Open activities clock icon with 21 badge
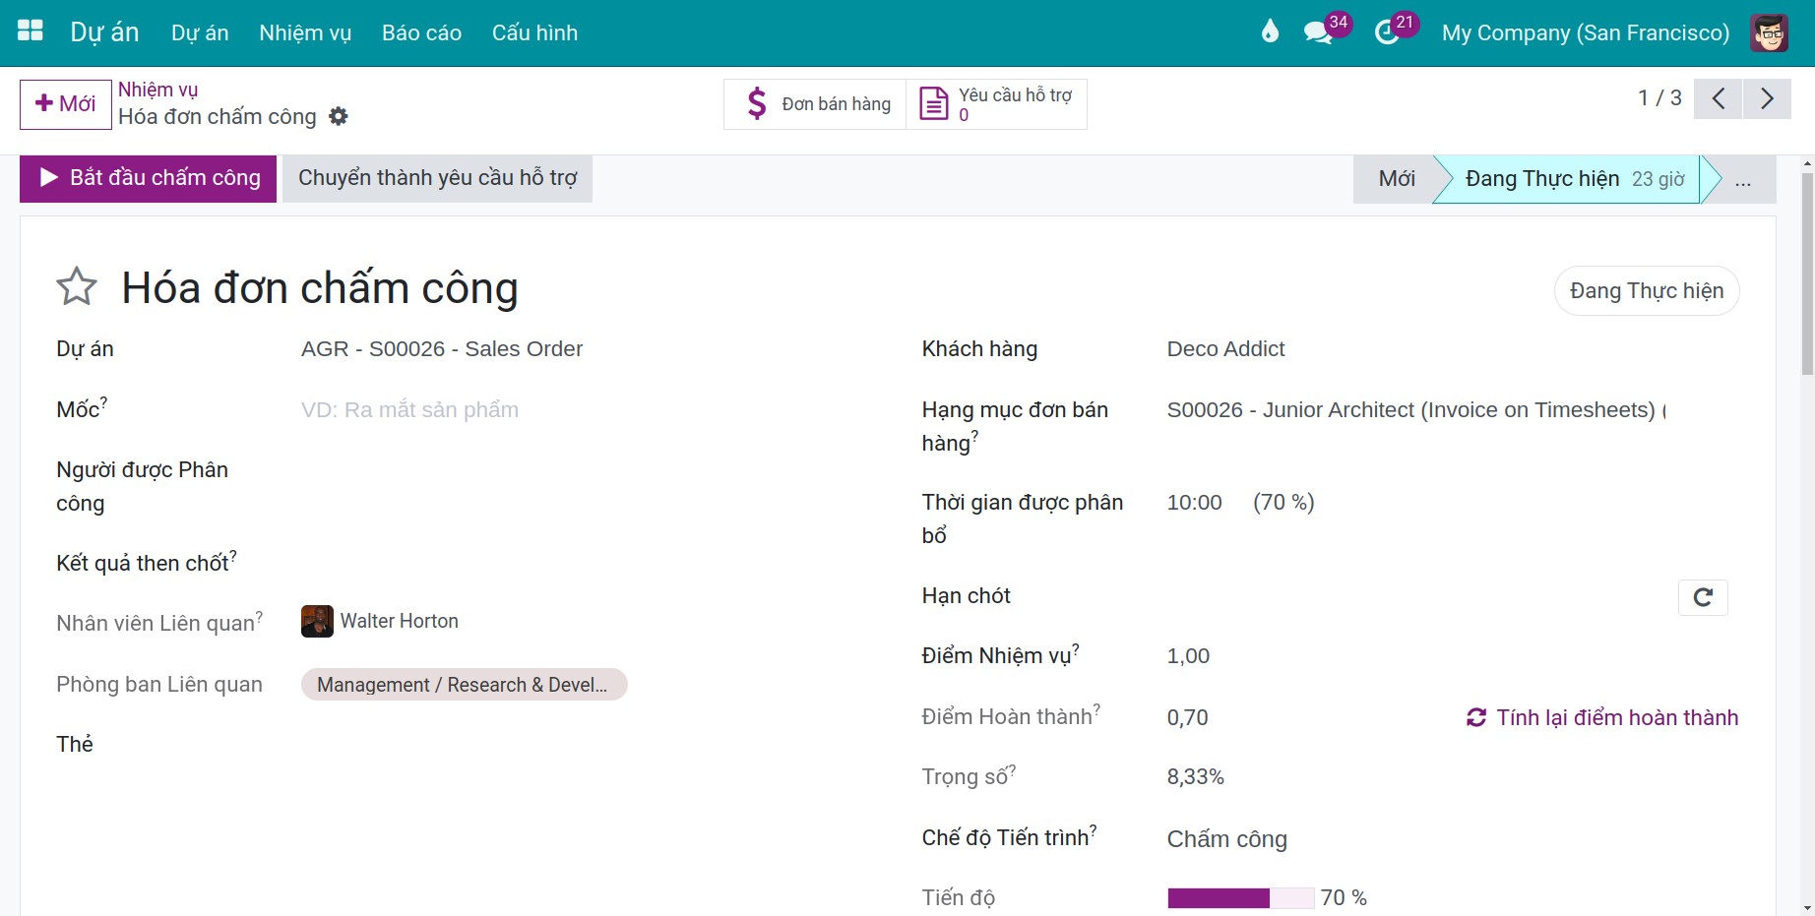The width and height of the screenshot is (1815, 916). click(x=1388, y=31)
